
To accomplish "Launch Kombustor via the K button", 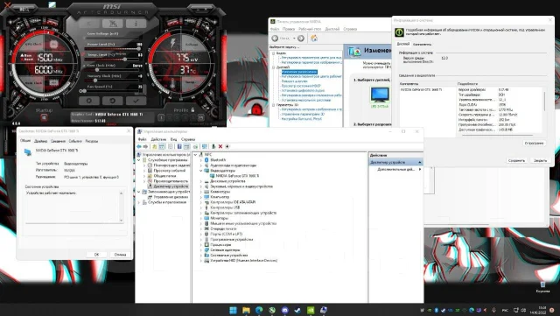I will (x=113, y=24).
